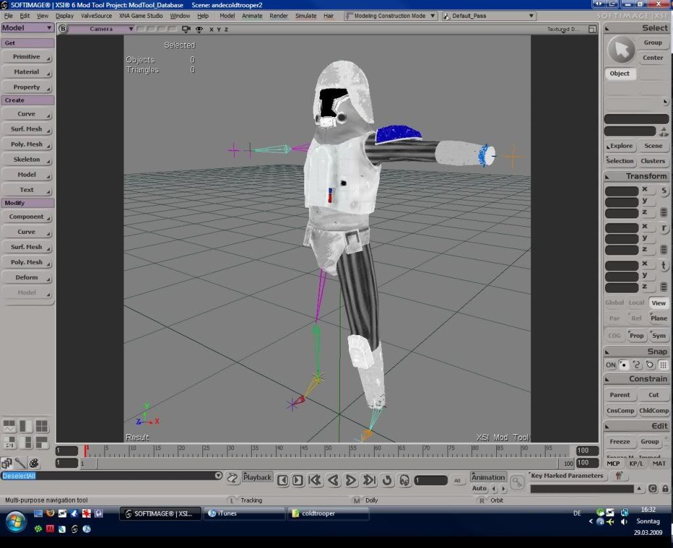
Task: Click the volume icon in system tray
Action: [624, 522]
